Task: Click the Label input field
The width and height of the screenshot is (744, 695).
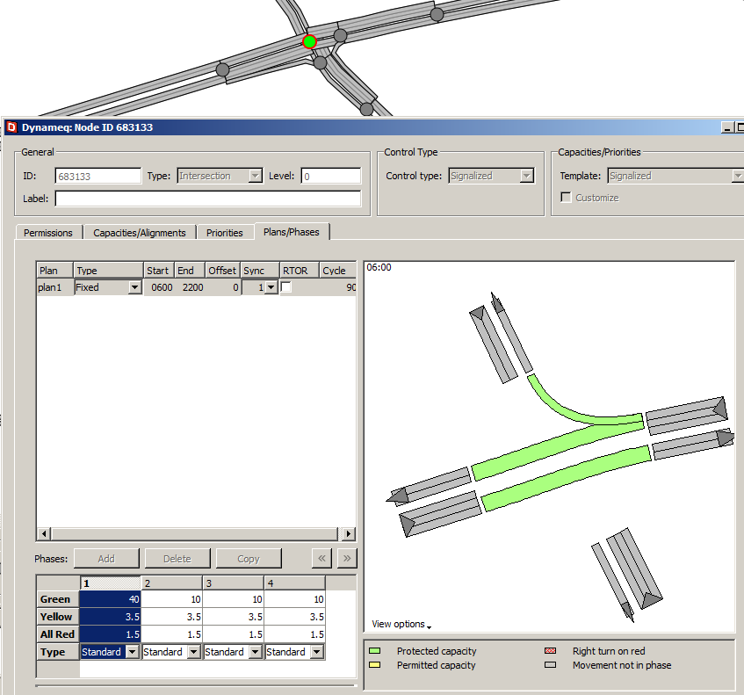Action: point(208,199)
